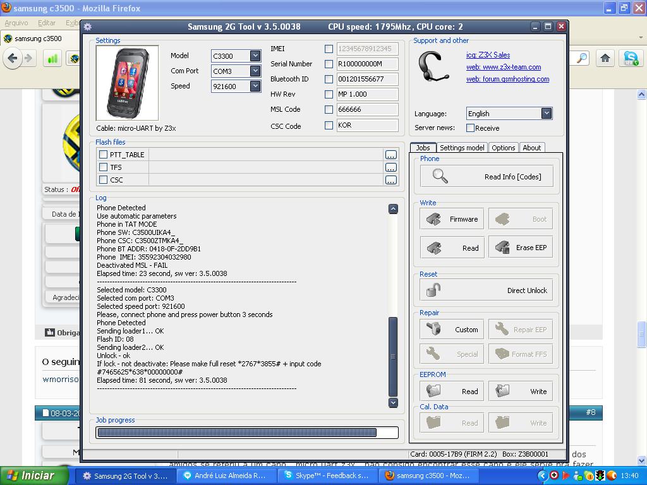Screen dimensions: 647x485
Task: Enable the Serial Number checkbox
Action: (329, 64)
